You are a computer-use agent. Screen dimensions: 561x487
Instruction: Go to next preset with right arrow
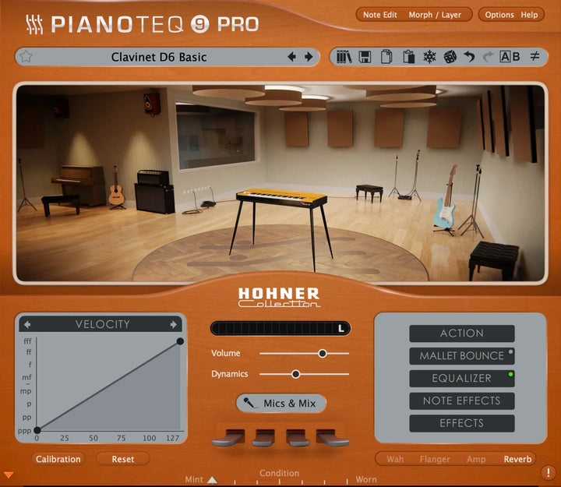tap(309, 57)
